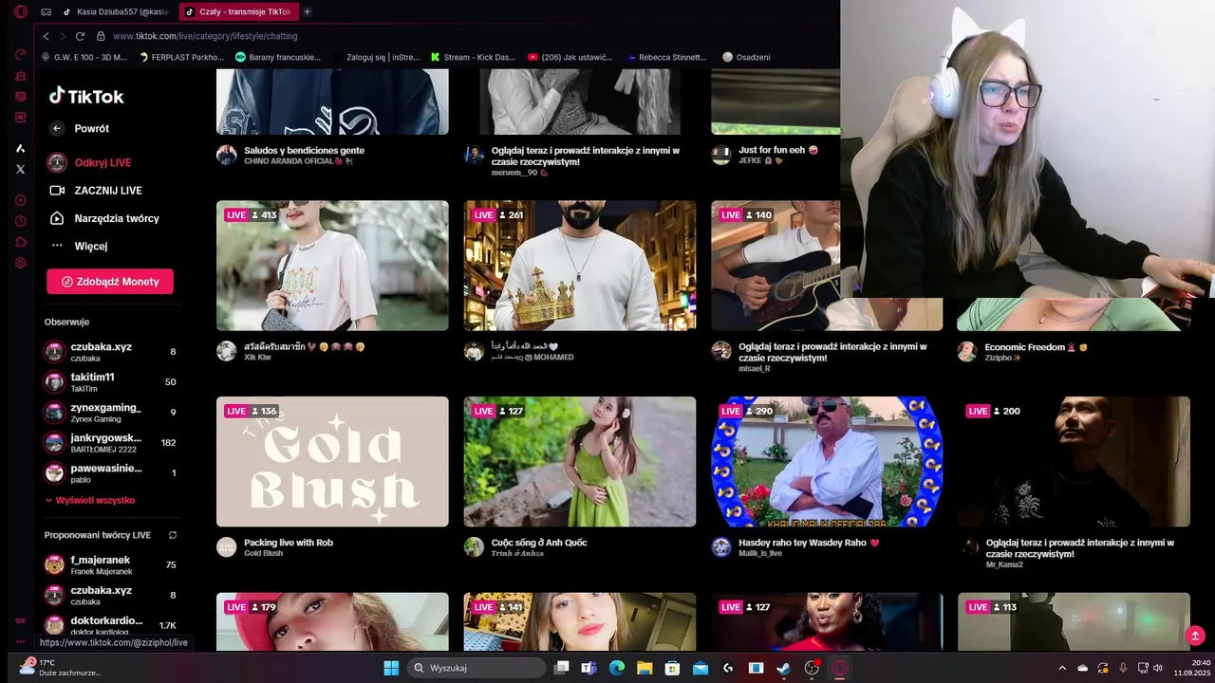Image resolution: width=1215 pixels, height=683 pixels.
Task: Select the Czaty - transmisje TikTok tab
Action: click(x=238, y=12)
